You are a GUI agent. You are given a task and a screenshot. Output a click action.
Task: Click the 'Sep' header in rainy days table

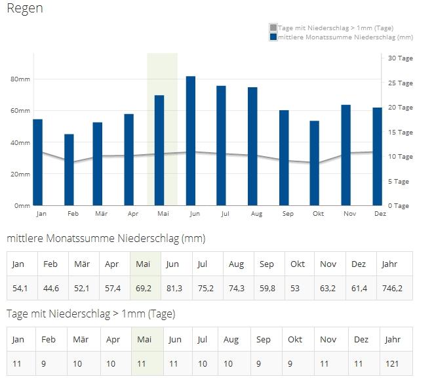tap(264, 339)
